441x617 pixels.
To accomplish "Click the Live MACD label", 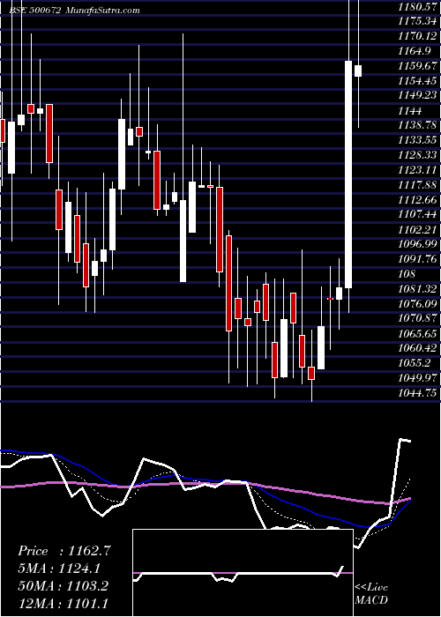I will (x=371, y=594).
